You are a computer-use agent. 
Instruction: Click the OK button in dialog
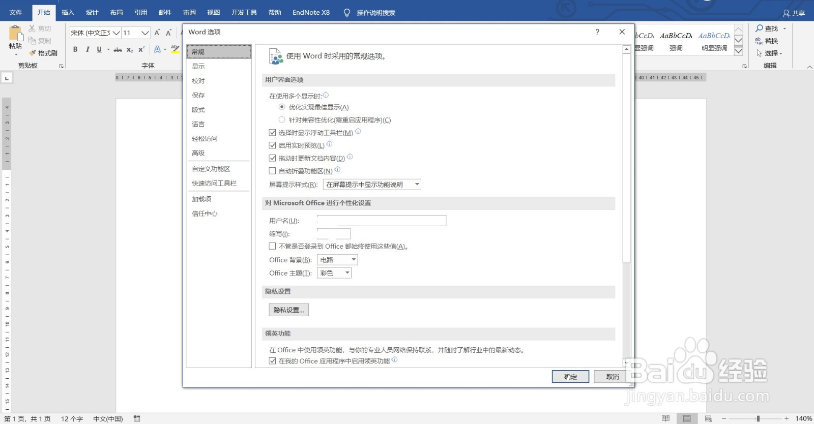pos(570,377)
